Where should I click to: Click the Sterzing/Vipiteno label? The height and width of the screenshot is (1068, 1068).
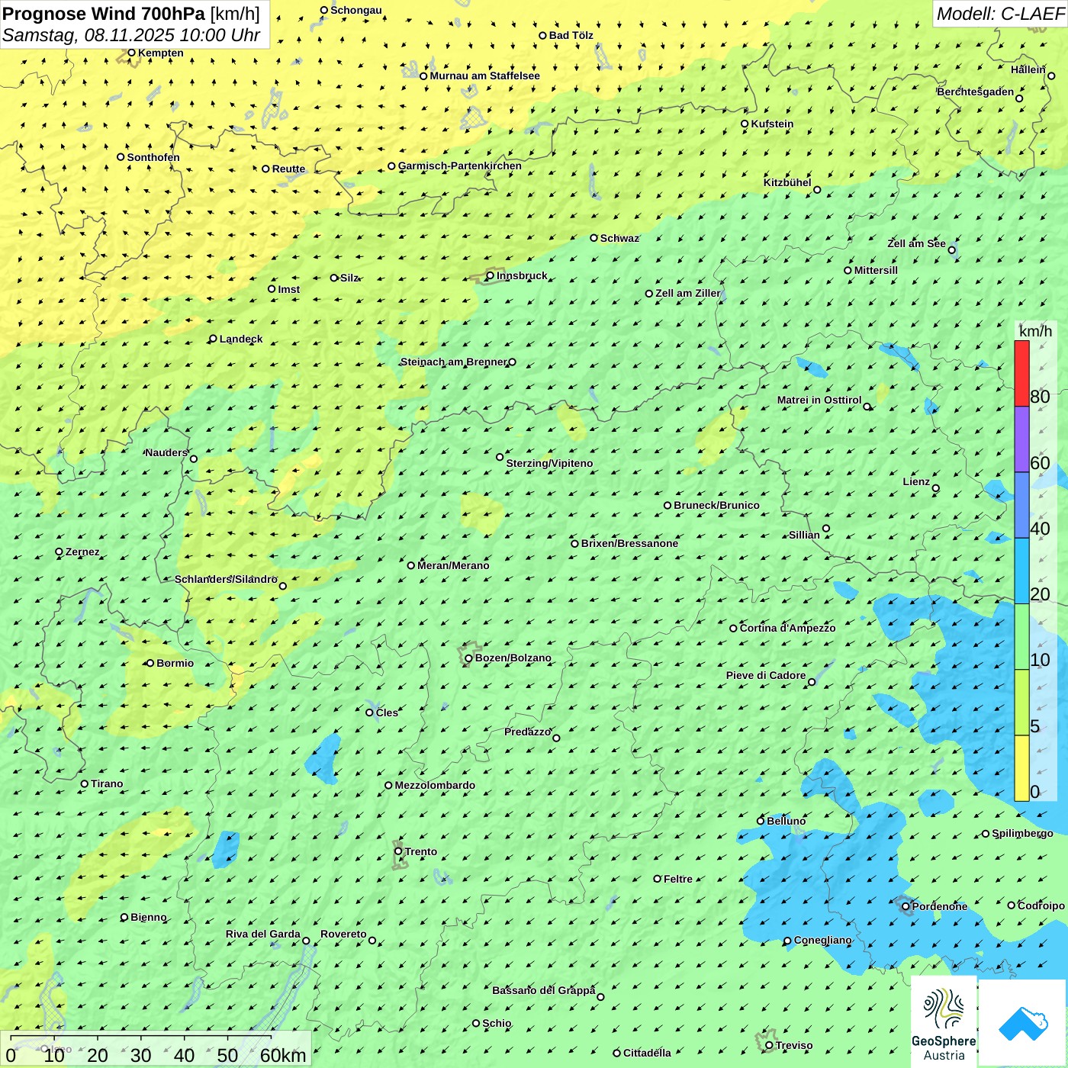549,463
